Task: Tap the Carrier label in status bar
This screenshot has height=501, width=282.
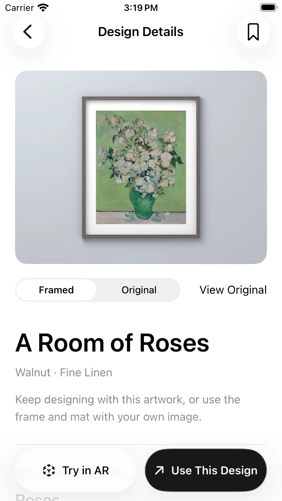Action: (20, 8)
